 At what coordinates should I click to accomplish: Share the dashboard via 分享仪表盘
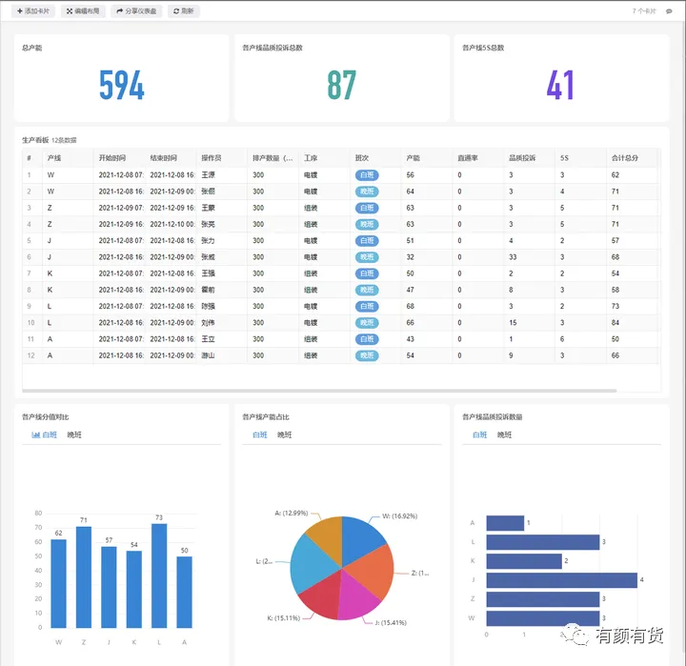[136, 10]
